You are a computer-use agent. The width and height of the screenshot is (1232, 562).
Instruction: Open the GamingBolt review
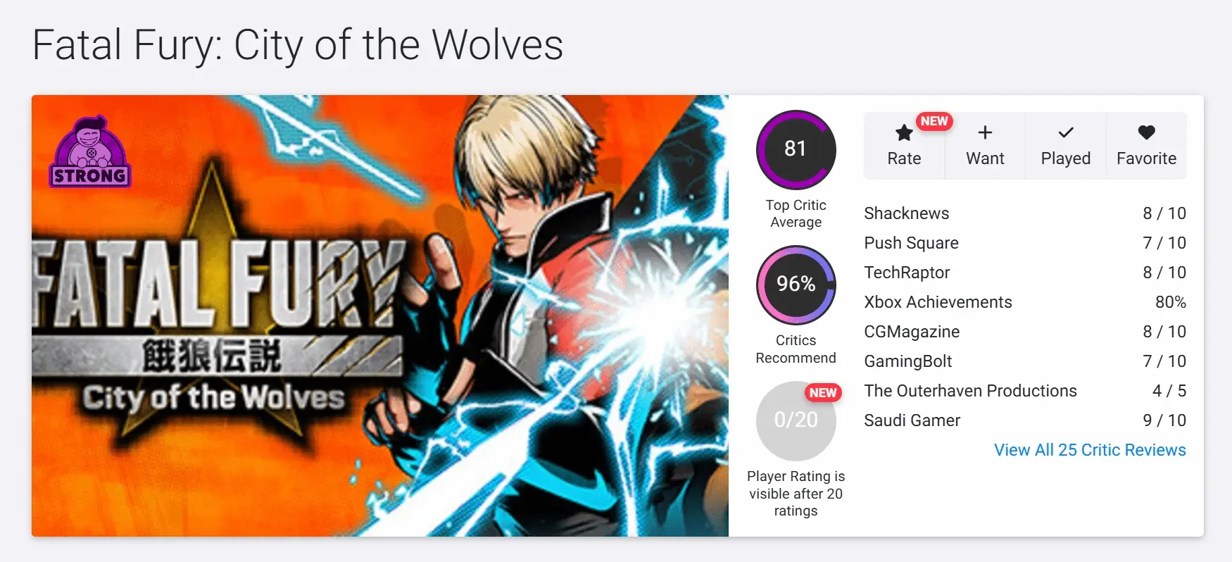pos(1025,361)
